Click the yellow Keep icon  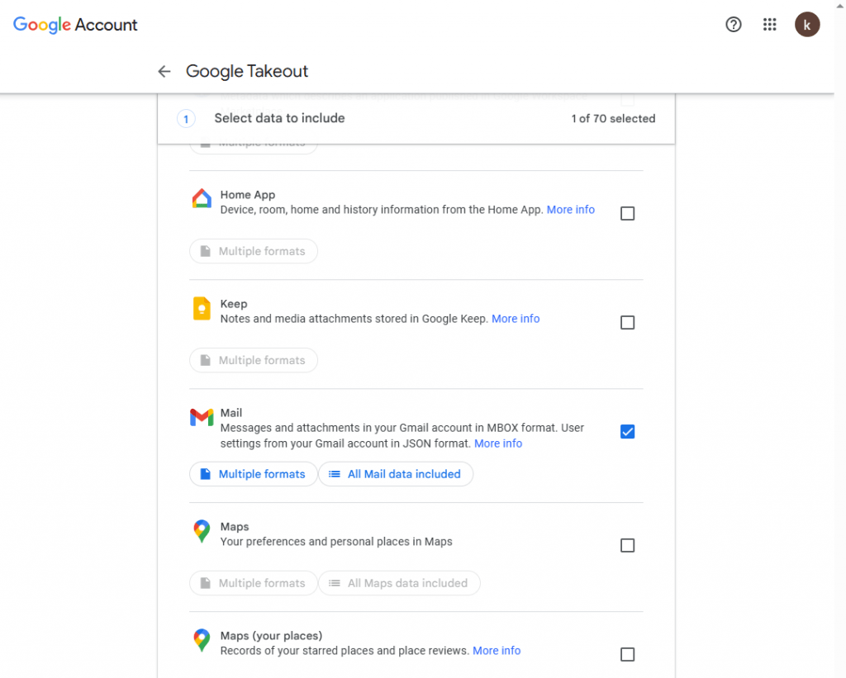[202, 309]
